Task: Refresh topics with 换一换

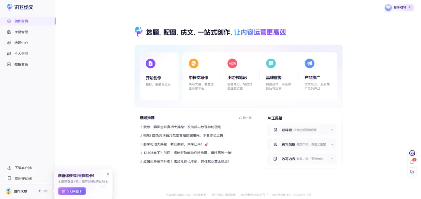Action: point(245,118)
